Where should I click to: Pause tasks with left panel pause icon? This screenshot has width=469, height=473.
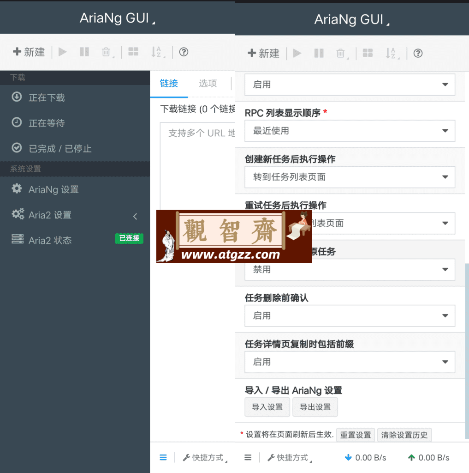(x=84, y=52)
